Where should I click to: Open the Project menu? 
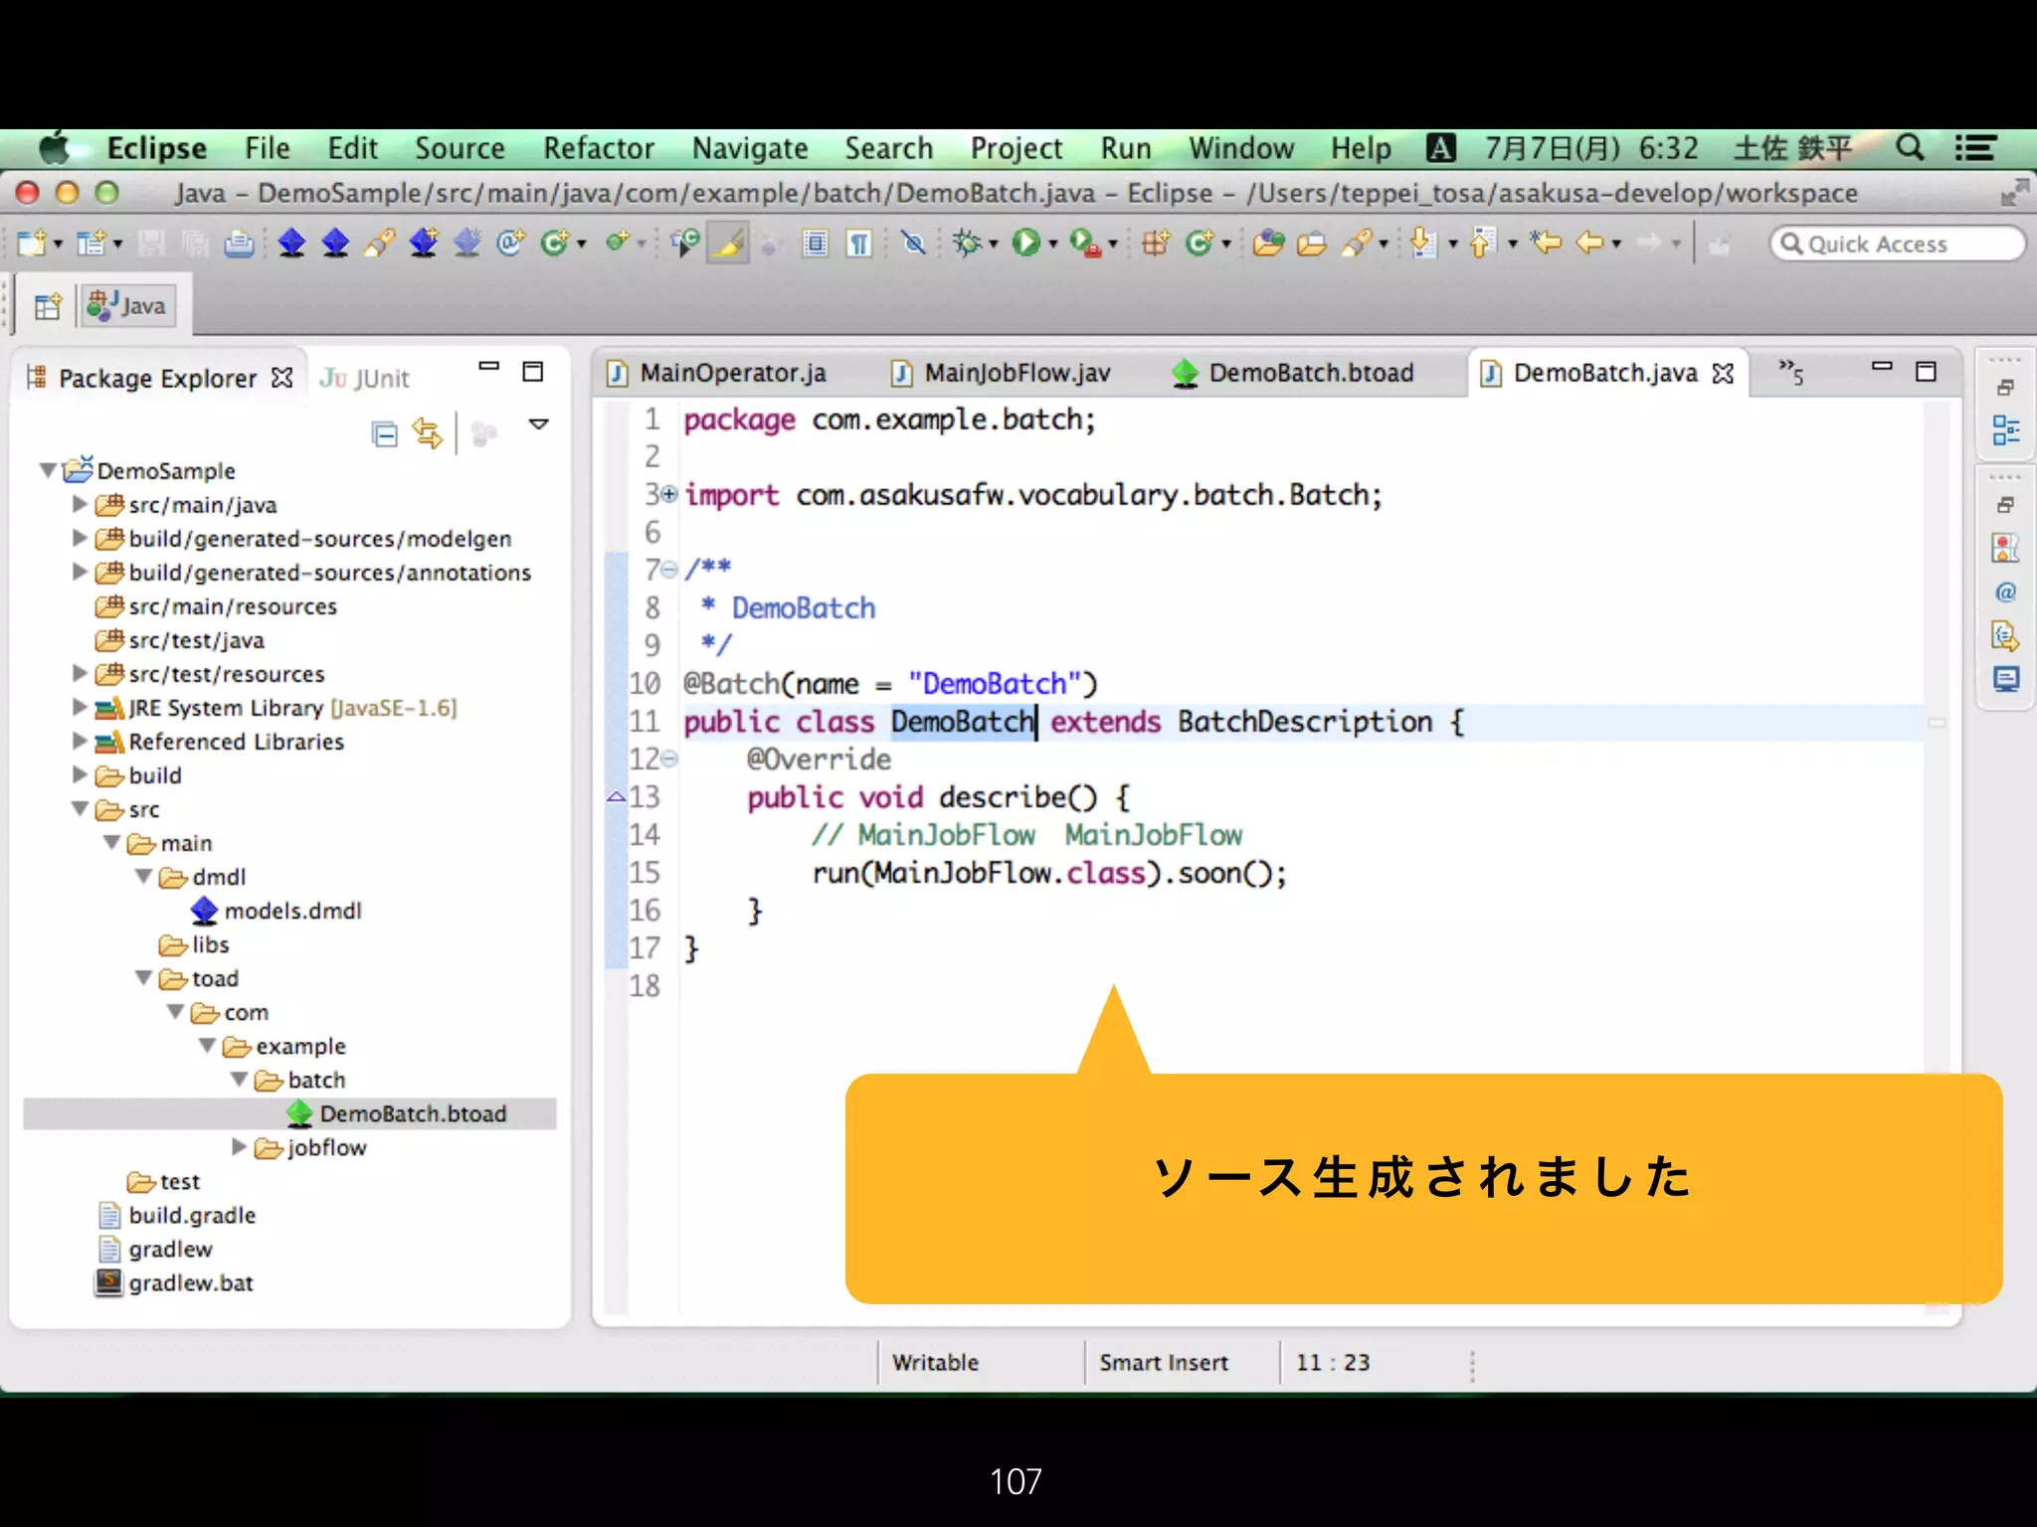tap(1017, 148)
